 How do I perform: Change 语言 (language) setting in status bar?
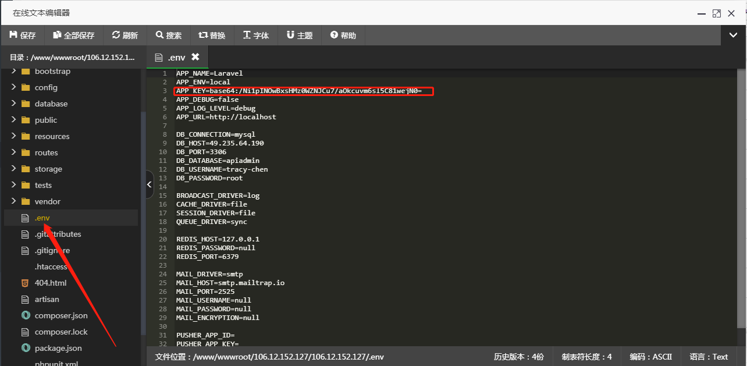(x=709, y=356)
